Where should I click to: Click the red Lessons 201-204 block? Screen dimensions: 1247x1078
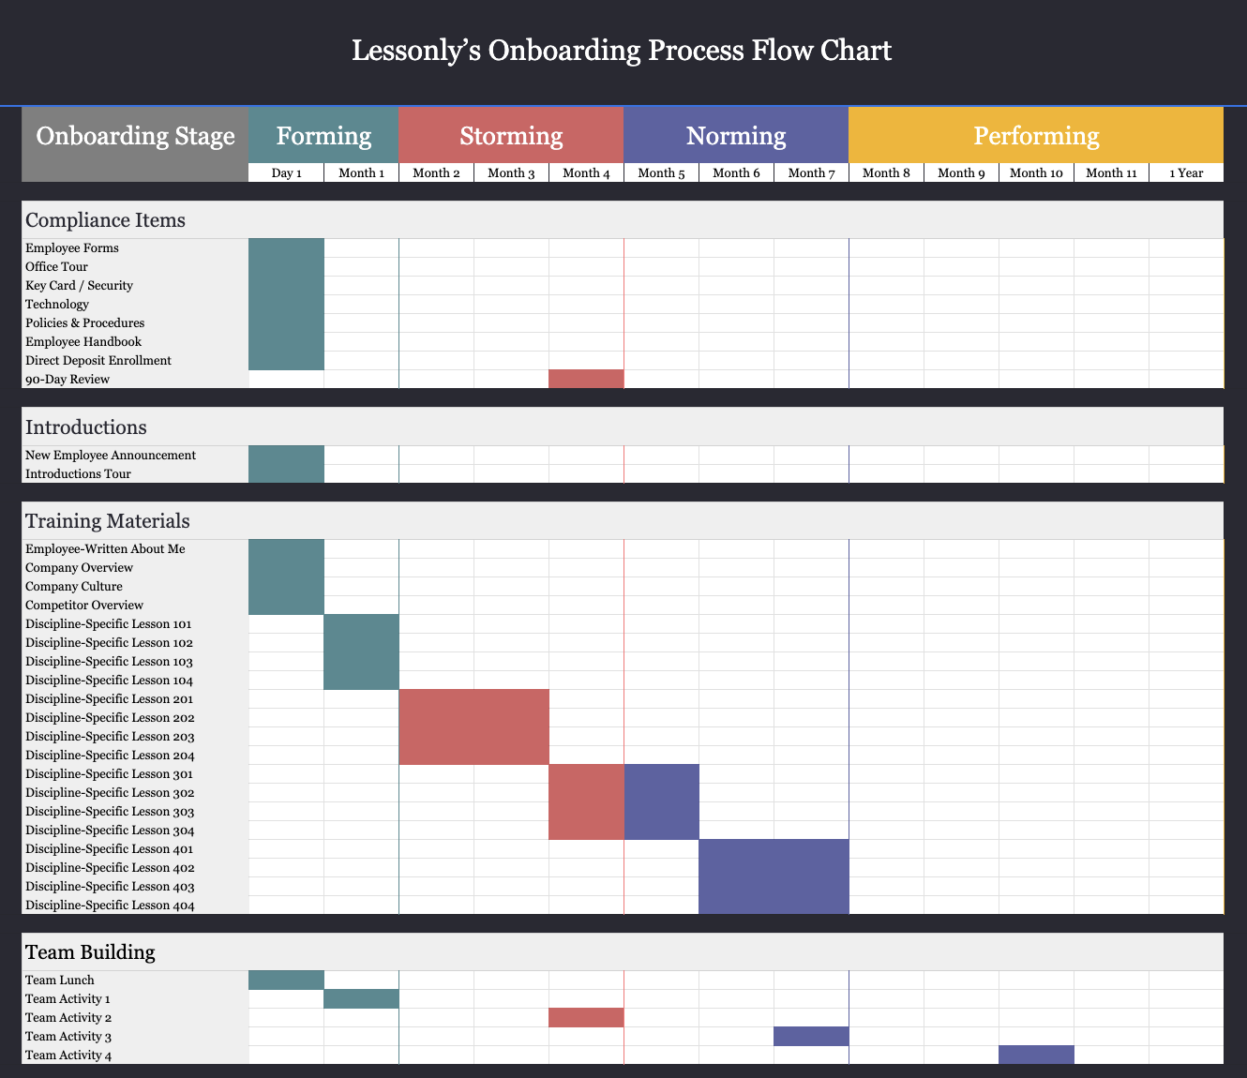(474, 726)
